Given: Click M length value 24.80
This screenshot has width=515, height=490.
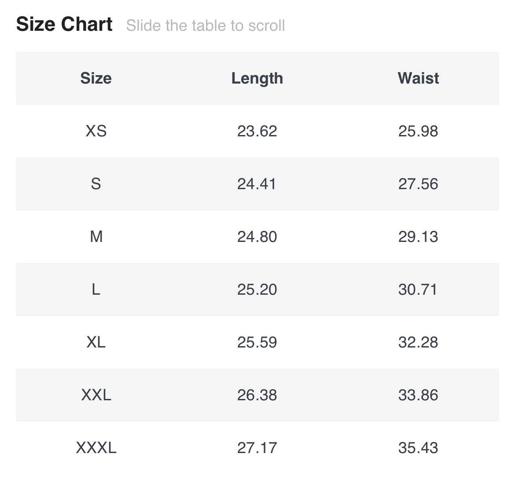Looking at the screenshot, I should pyautogui.click(x=257, y=237).
